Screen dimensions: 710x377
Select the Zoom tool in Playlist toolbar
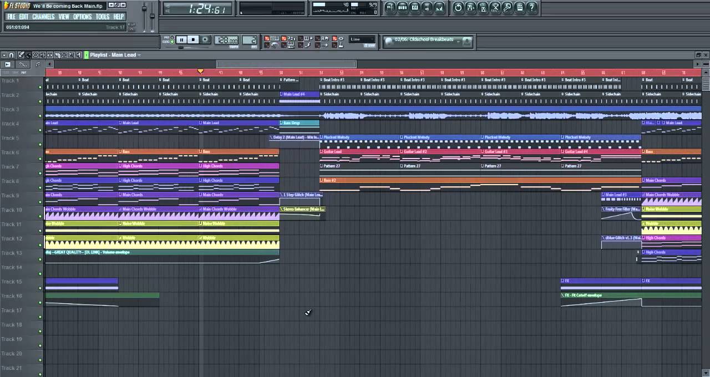71,55
